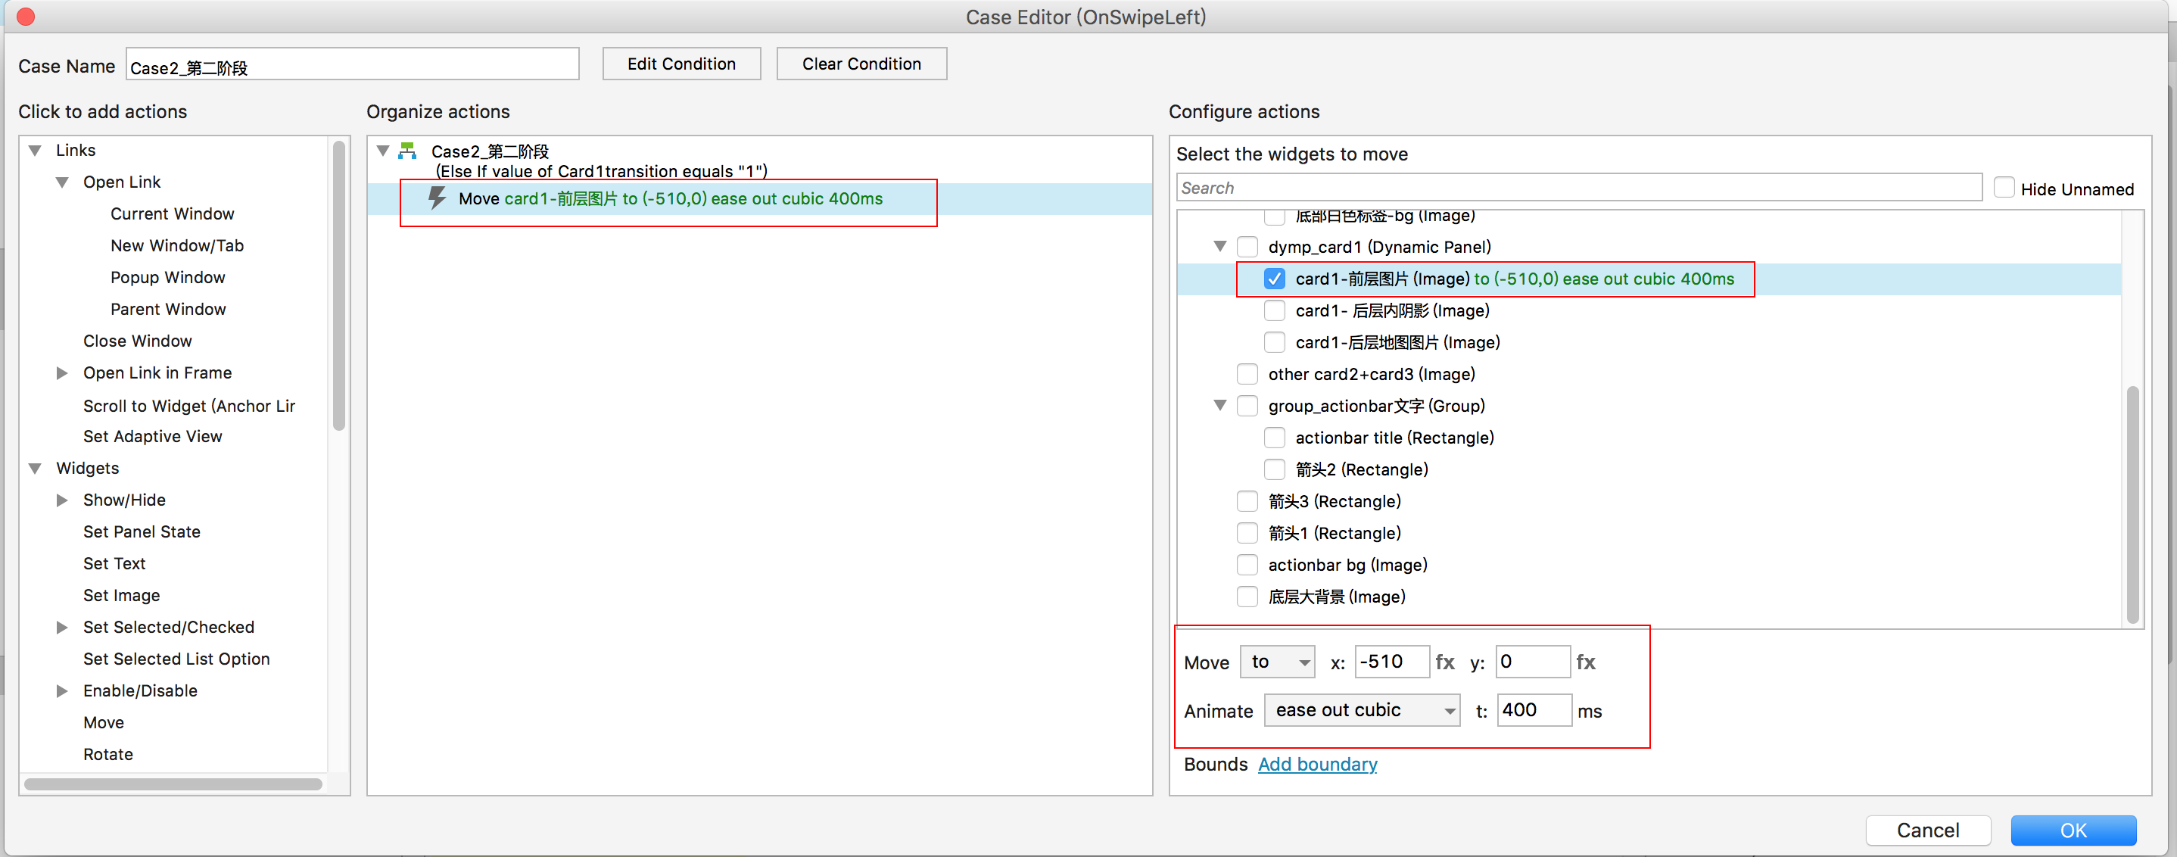Image resolution: width=2177 pixels, height=857 pixels.
Task: Click the Case2 case tree icon
Action: [407, 151]
